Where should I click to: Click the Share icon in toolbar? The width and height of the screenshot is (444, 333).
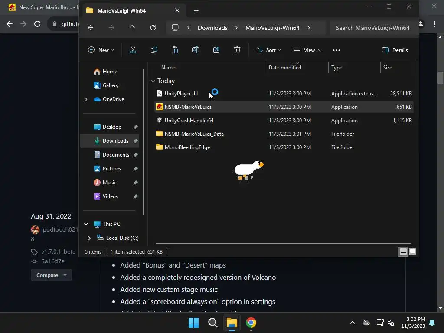pos(216,50)
